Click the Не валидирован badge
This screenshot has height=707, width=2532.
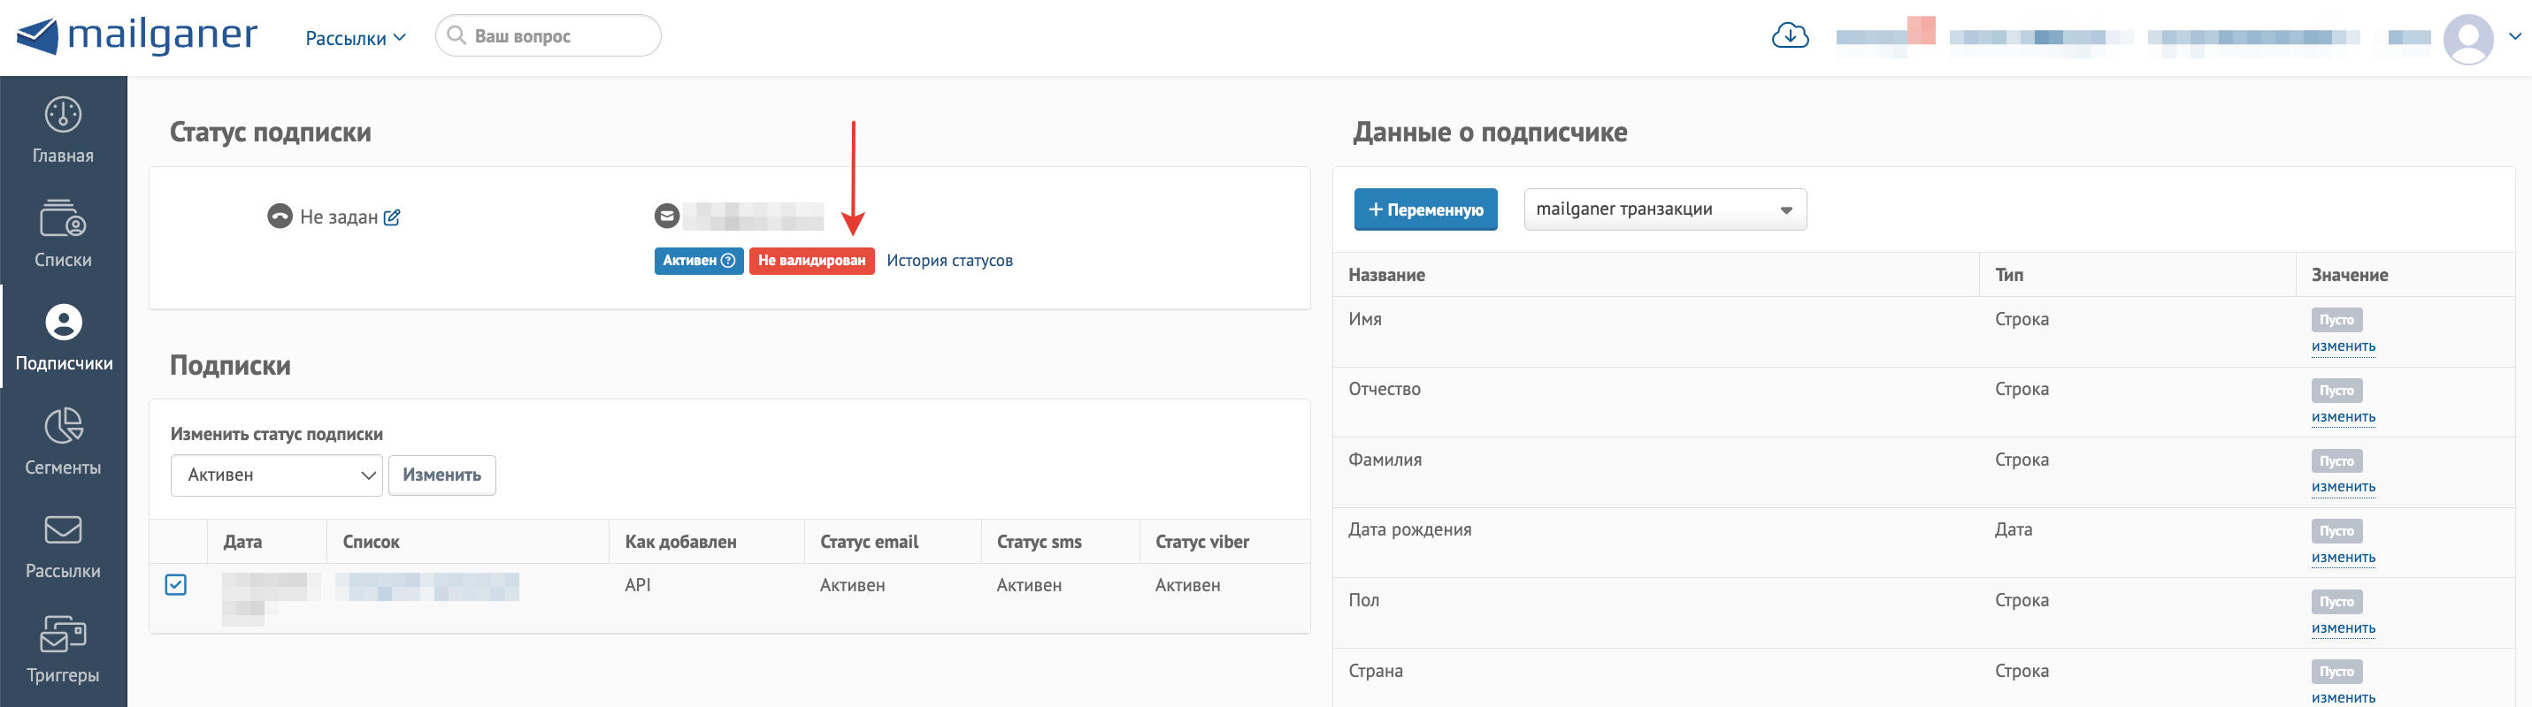point(812,260)
